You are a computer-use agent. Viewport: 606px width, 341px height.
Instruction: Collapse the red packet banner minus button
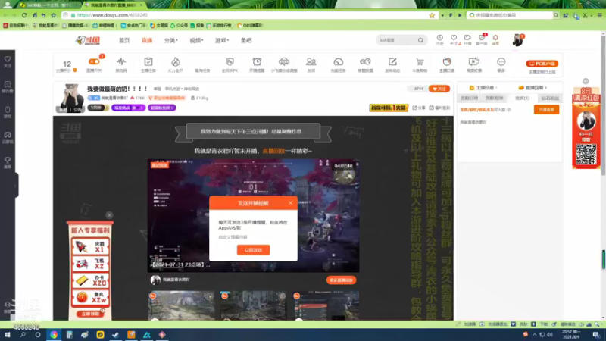(586, 81)
